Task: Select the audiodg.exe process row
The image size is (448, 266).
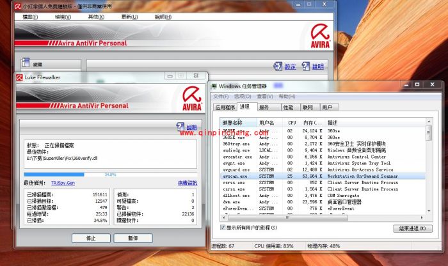Action: click(x=323, y=150)
